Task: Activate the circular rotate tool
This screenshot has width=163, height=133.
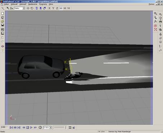Action: coord(32,8)
